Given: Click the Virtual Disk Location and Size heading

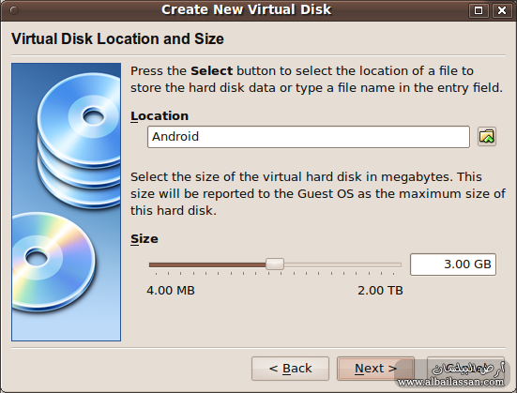Looking at the screenshot, I should (x=117, y=38).
